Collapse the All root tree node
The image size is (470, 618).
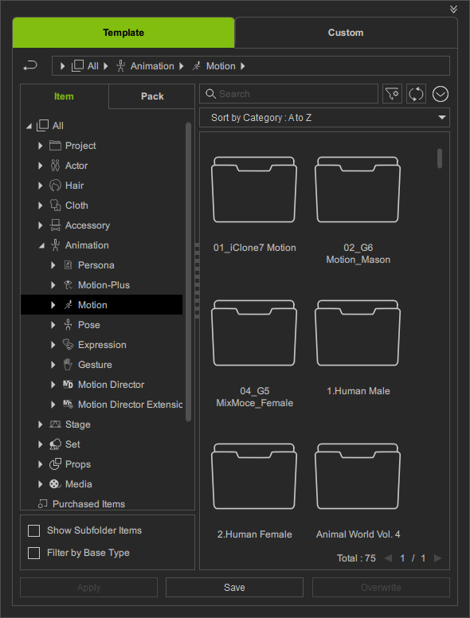coord(29,126)
